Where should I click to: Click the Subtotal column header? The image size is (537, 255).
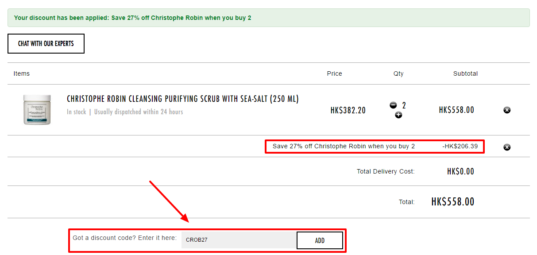465,73
